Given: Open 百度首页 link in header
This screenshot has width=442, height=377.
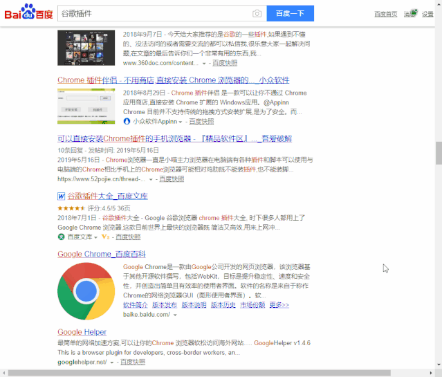Looking at the screenshot, I should (385, 14).
